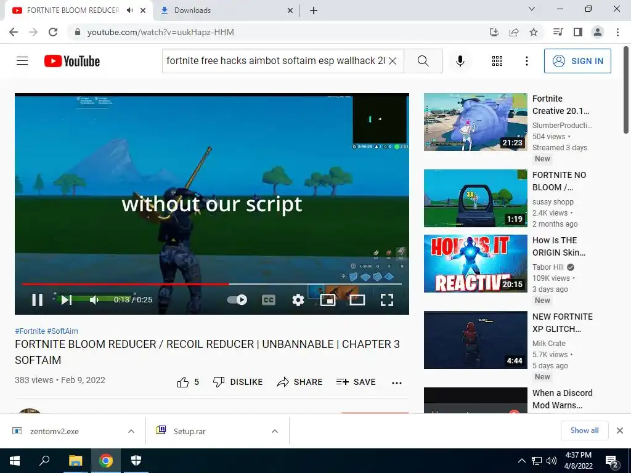
Task: SAVE video to a playlist
Action: tap(356, 382)
